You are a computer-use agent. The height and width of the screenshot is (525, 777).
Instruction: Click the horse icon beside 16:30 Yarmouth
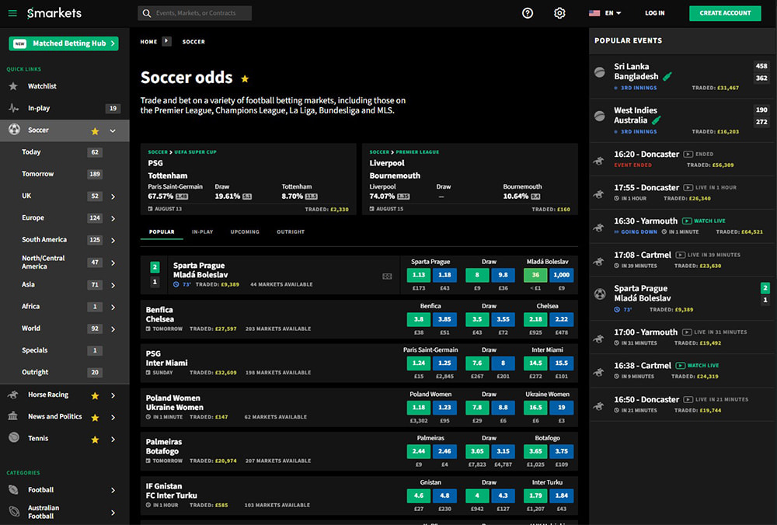599,228
